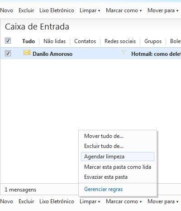Viewport: 181px width, 211px height.
Task: Click the yellow envelope icon beside Danilo Amoroso
Action: (27, 53)
